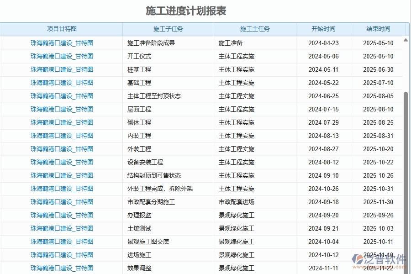
Task: Open Gantt chart link for 施工准备阶段成果 row
Action: point(61,43)
